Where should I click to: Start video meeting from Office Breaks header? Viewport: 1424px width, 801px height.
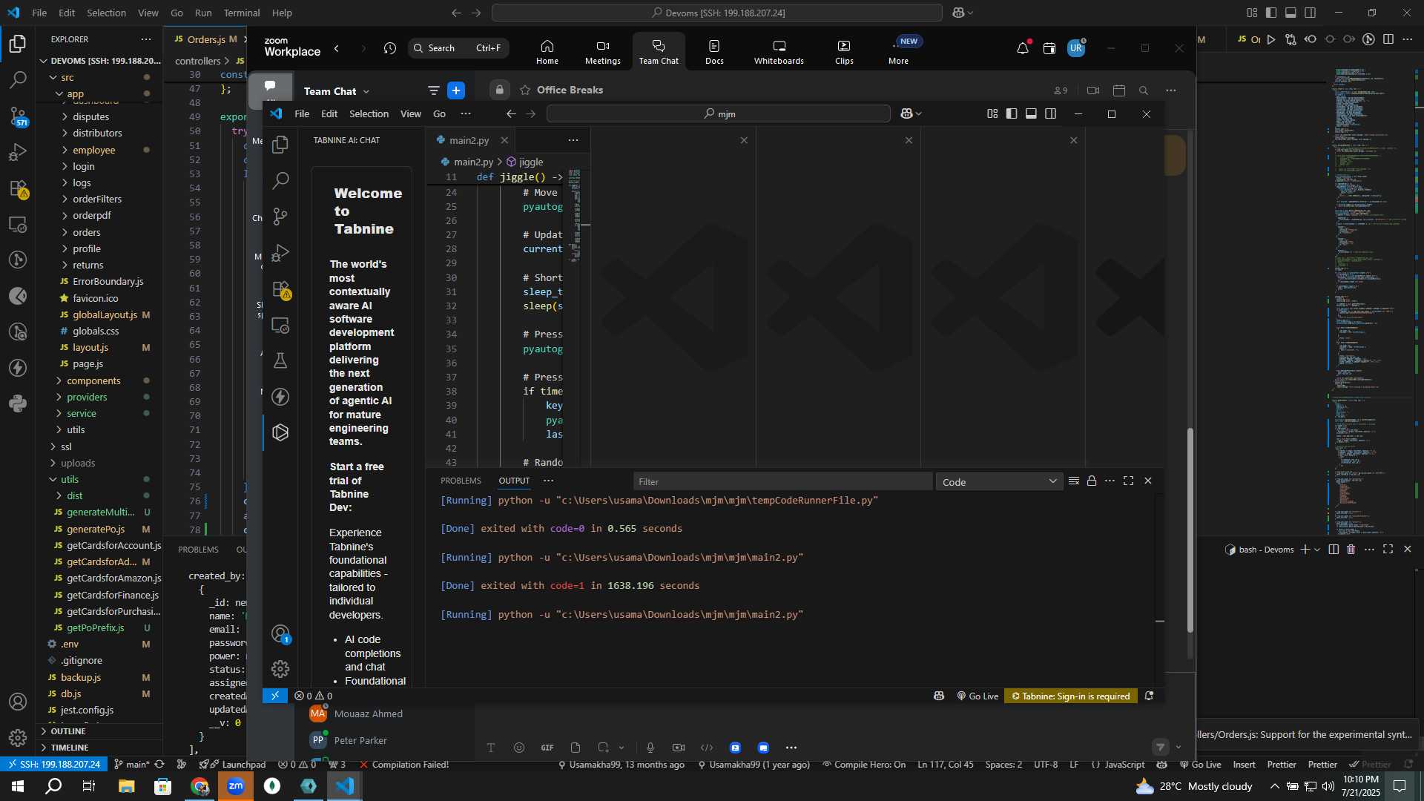click(1093, 90)
